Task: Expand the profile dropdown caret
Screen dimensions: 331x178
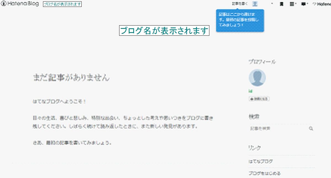Action: click(272, 4)
